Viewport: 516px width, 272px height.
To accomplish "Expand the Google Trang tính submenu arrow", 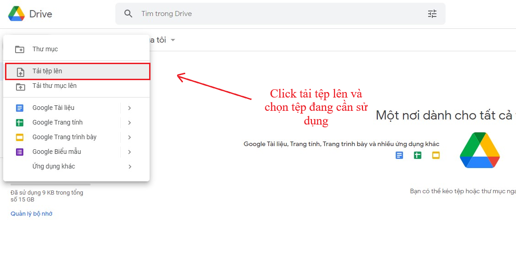I will pyautogui.click(x=129, y=123).
